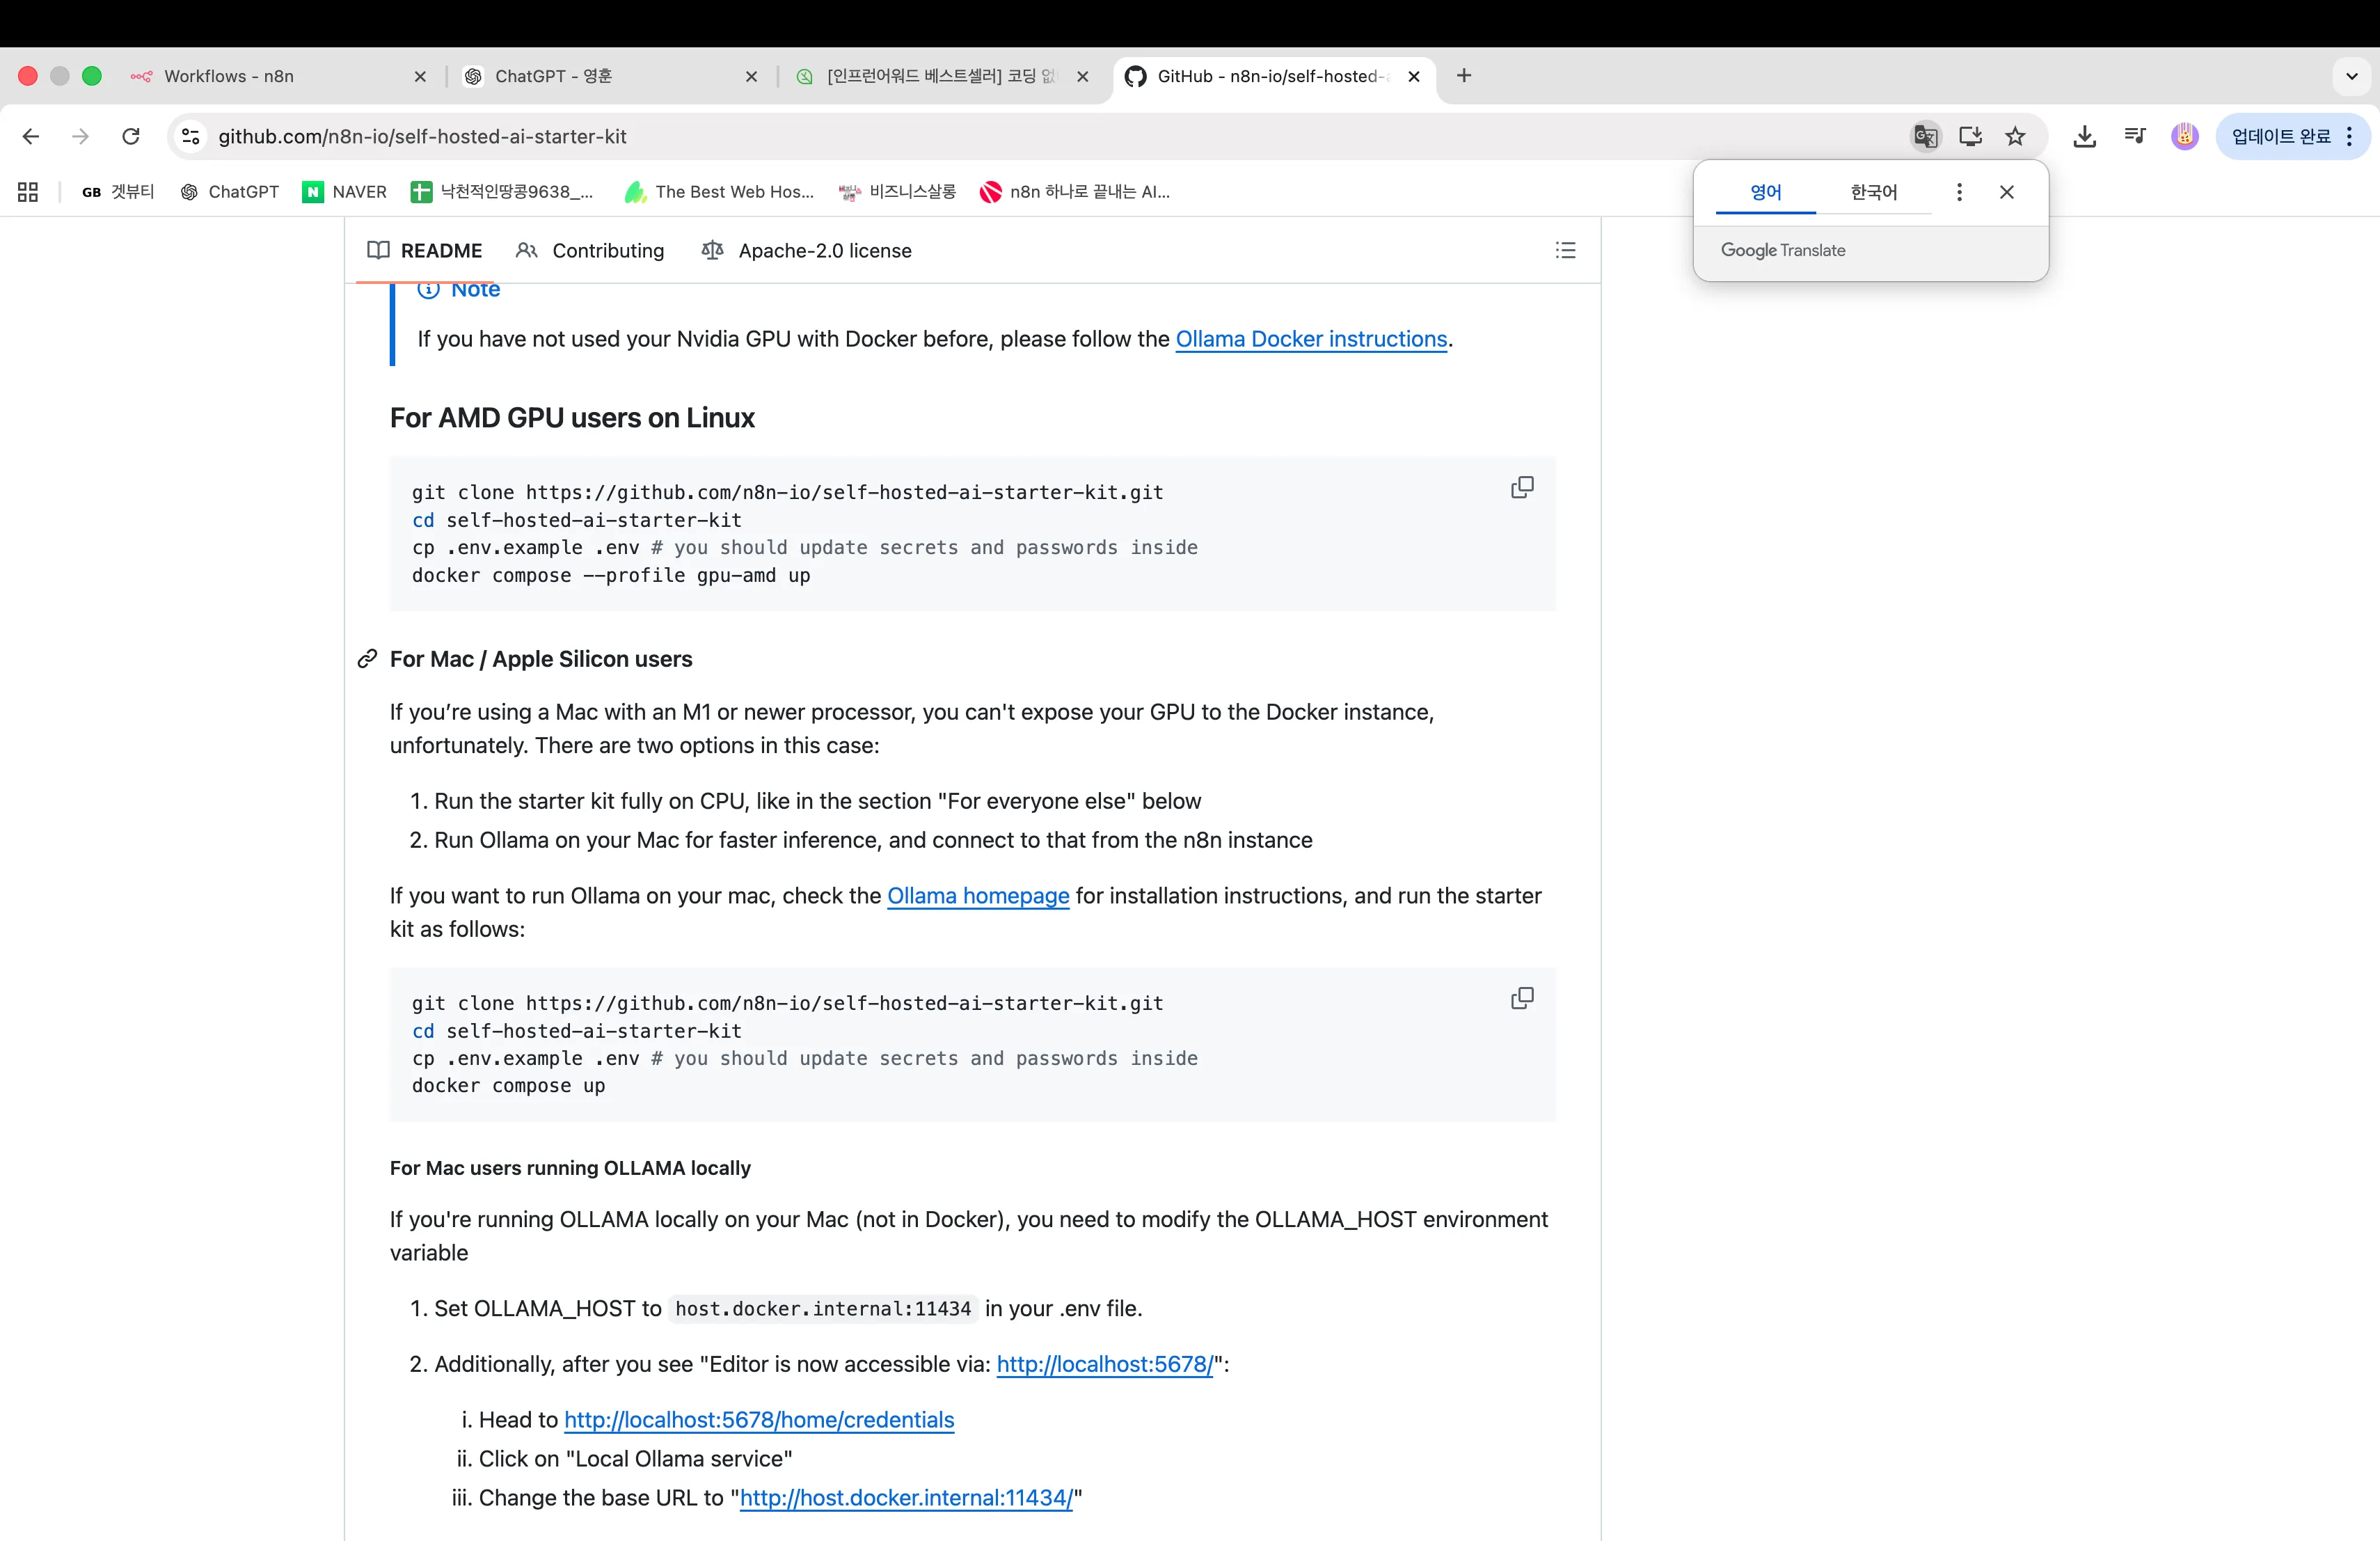This screenshot has width=2380, height=1541.
Task: Click the Google Translate icon in address bar
Action: pos(1925,136)
